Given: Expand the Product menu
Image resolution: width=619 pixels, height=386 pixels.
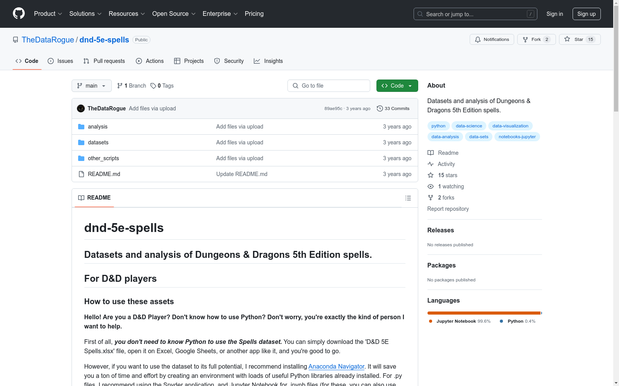Looking at the screenshot, I should [48, 14].
